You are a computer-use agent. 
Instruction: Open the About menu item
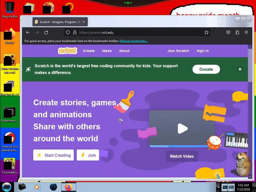pos(124,51)
